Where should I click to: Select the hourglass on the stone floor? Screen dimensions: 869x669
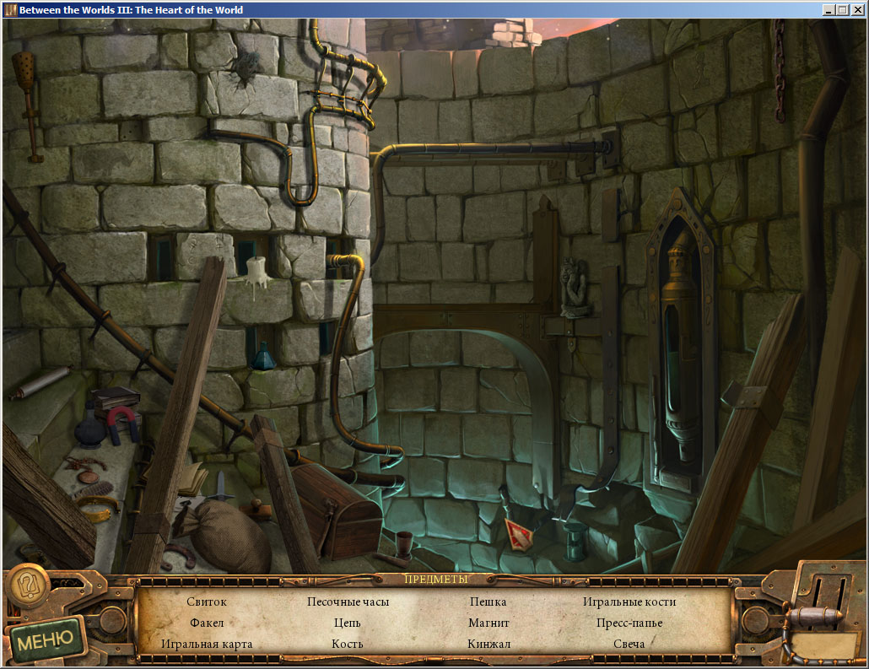pos(575,540)
